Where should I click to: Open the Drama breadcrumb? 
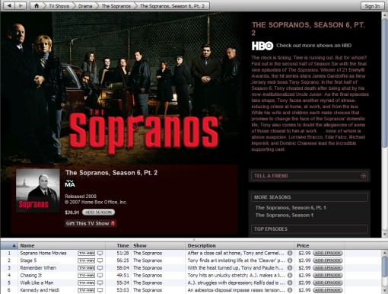85,6
